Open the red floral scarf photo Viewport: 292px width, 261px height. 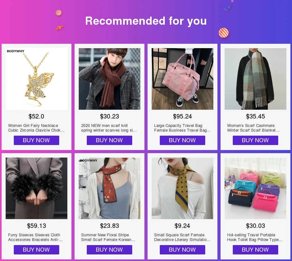[110, 188]
